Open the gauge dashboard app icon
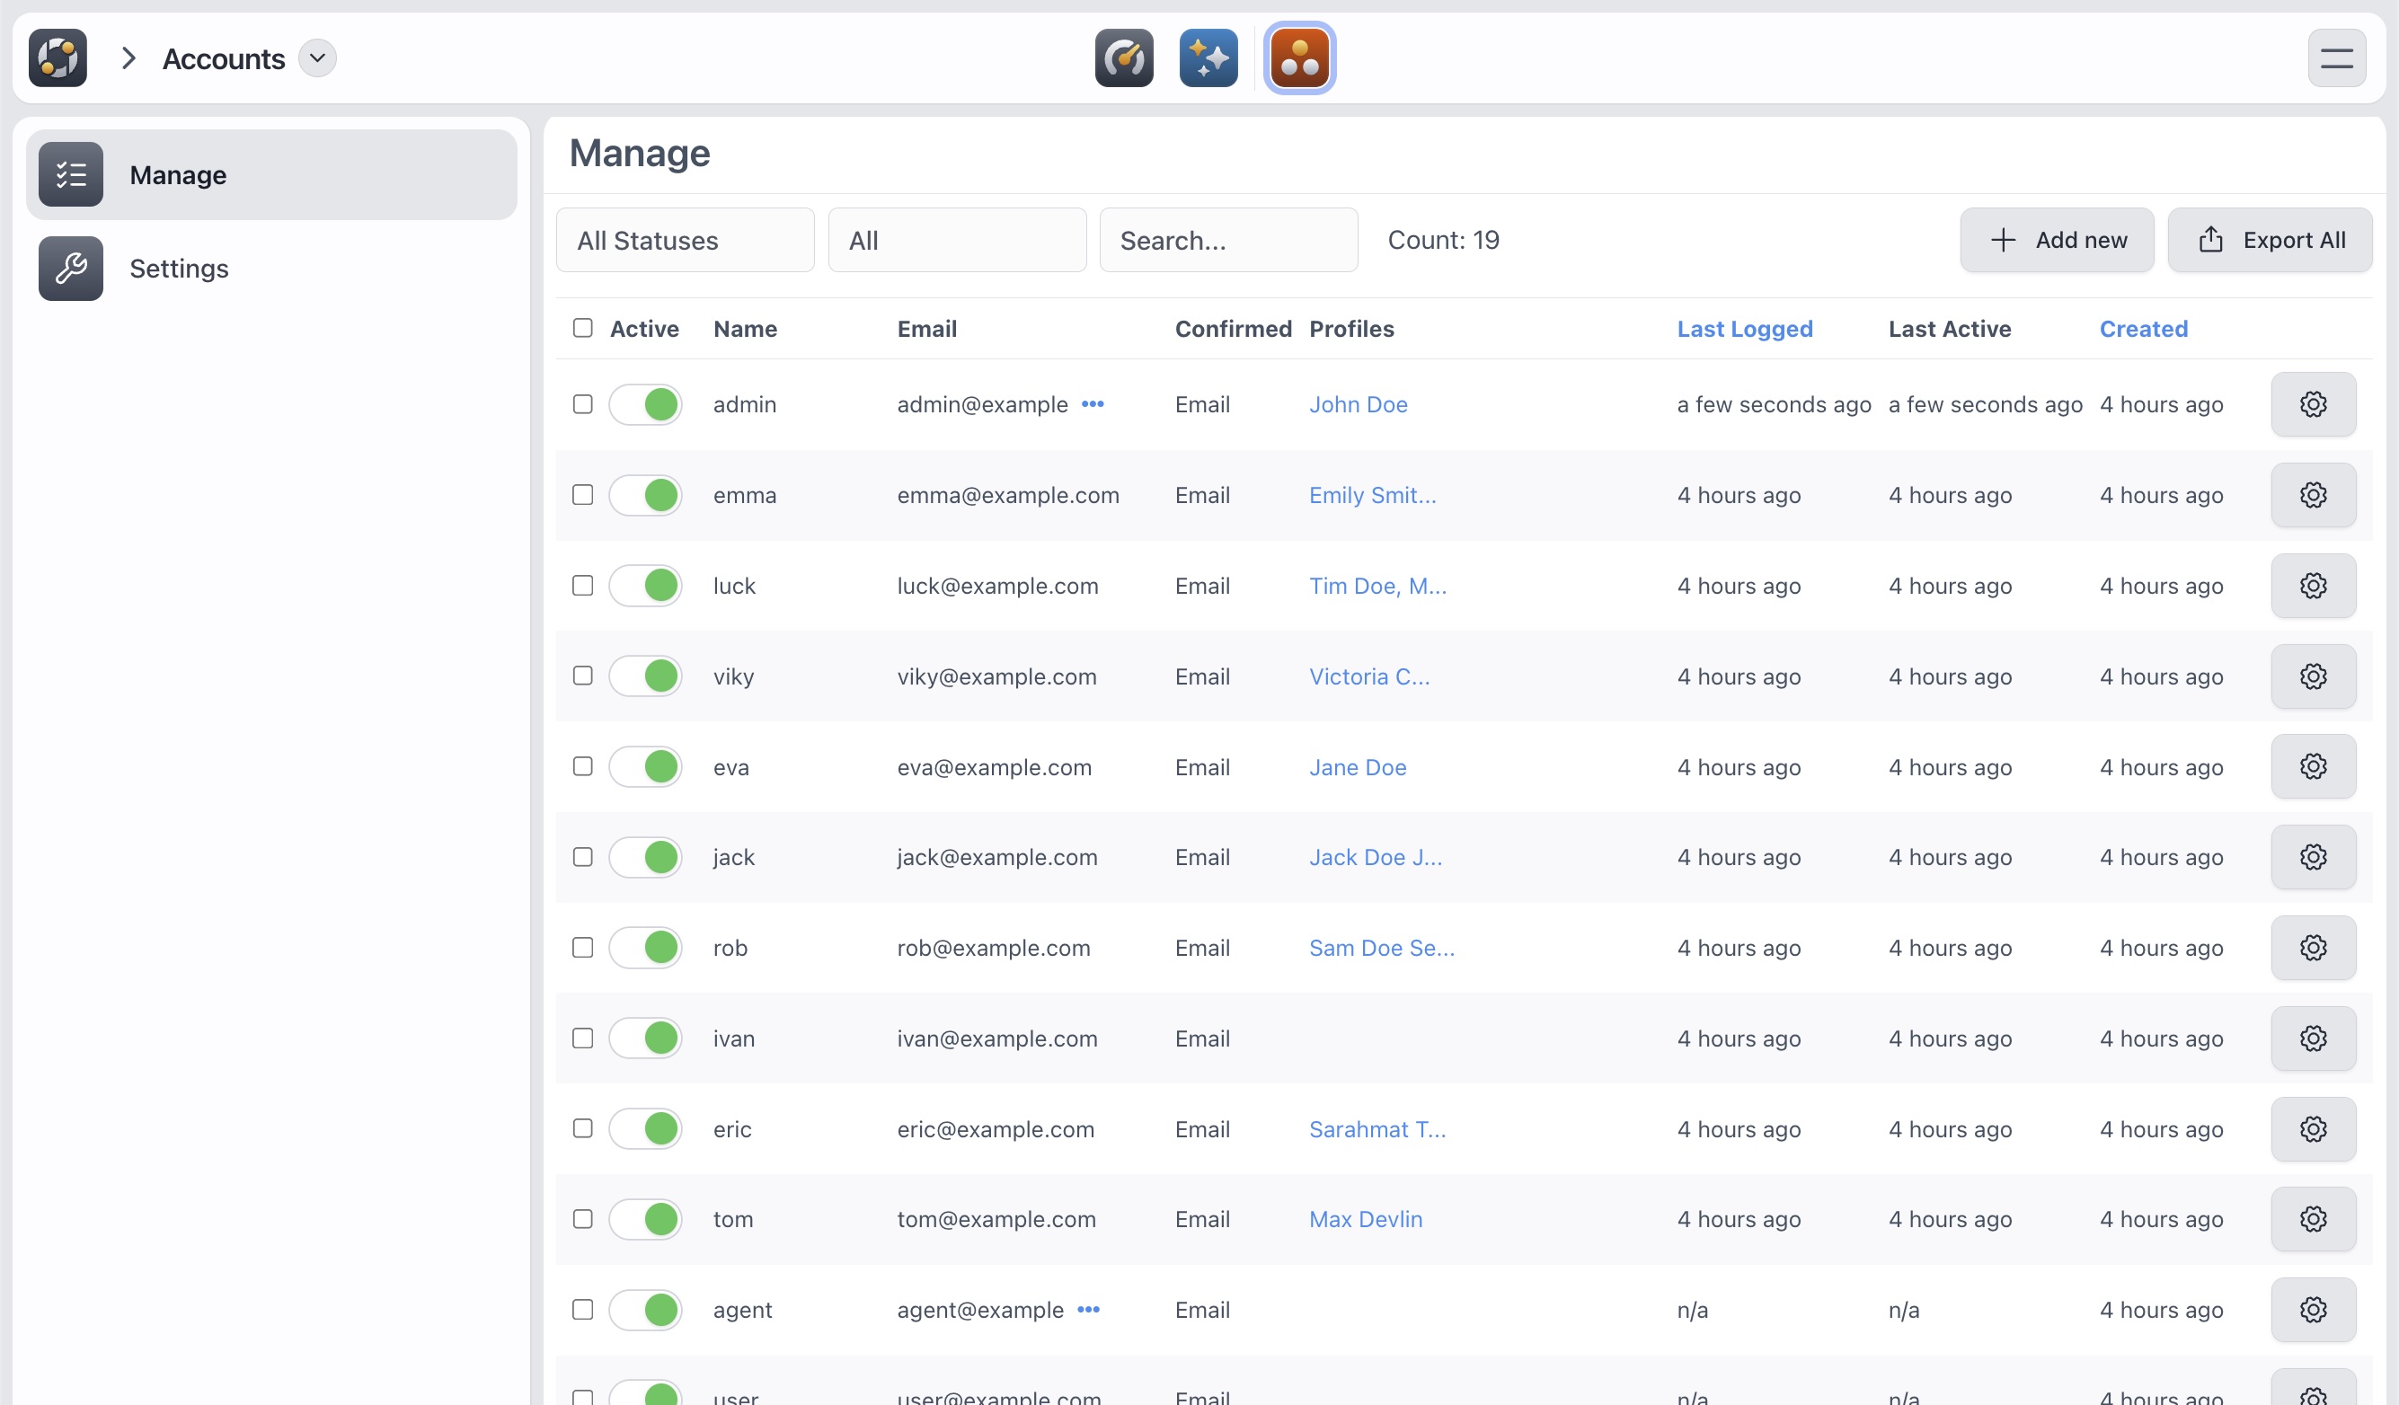2399x1405 pixels. [1123, 58]
